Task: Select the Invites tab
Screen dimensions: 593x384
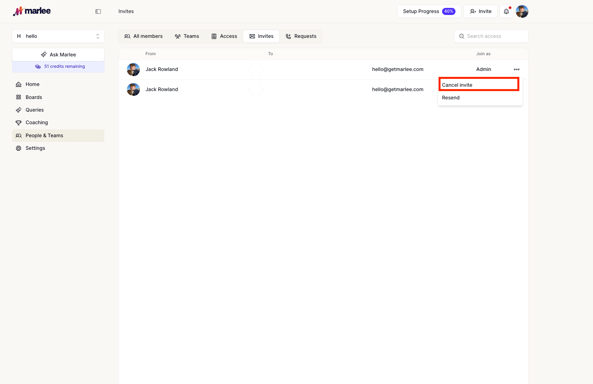Action: pos(261,36)
